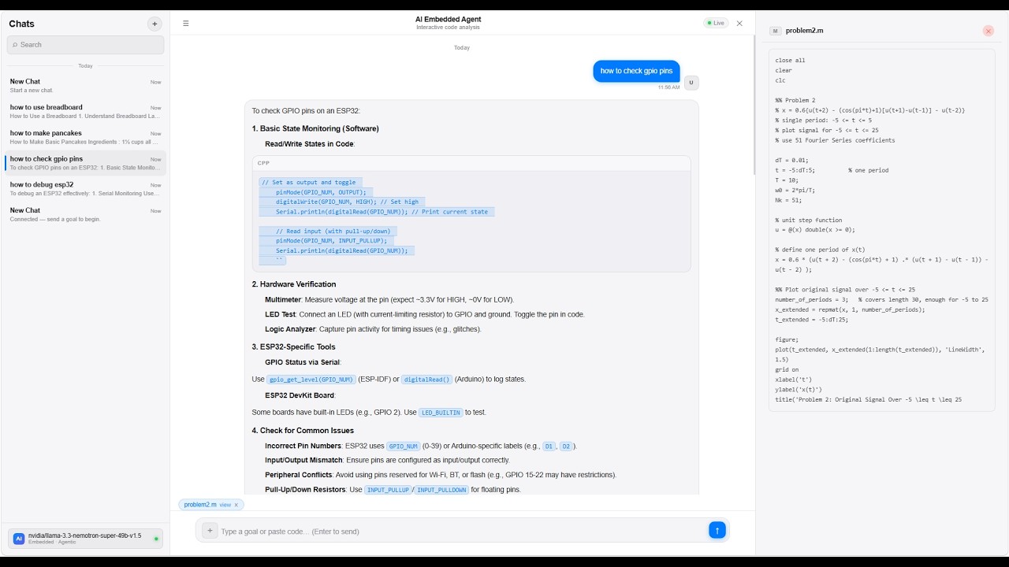Viewport: 1009px width, 567px height.
Task: Select 'how to check gpio pins' chat
Action: coord(85,162)
